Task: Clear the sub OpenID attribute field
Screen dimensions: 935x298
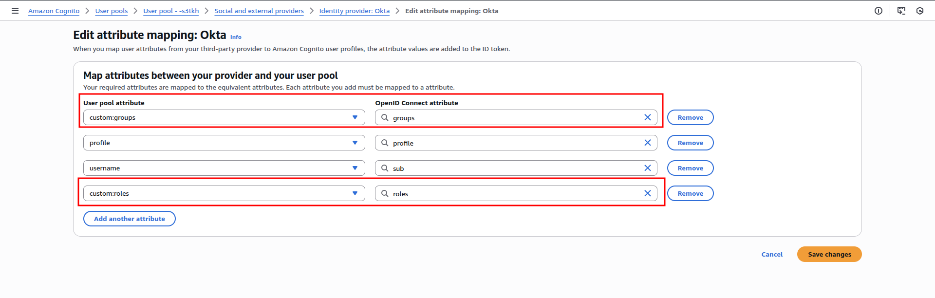Action: coord(648,168)
